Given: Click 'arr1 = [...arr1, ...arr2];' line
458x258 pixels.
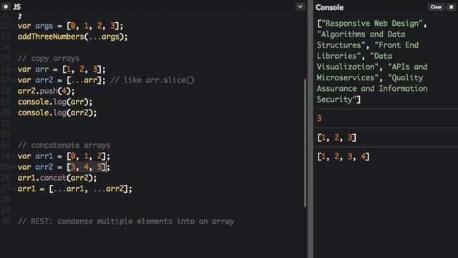Looking at the screenshot, I should pyautogui.click(x=74, y=188).
